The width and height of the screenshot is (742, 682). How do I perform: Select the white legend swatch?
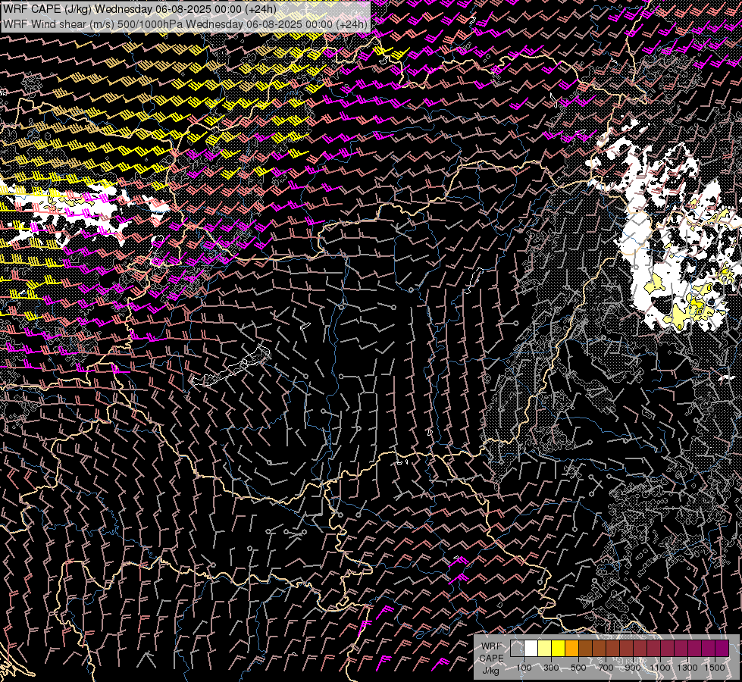531,648
